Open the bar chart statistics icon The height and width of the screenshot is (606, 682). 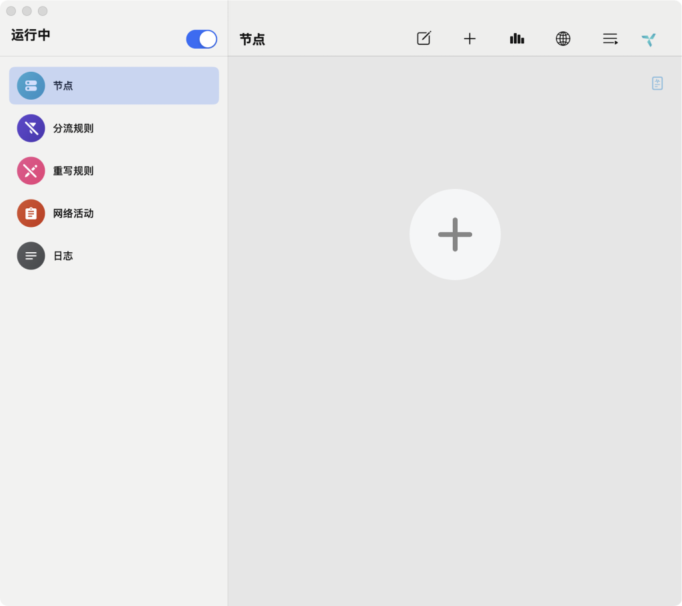coord(517,39)
